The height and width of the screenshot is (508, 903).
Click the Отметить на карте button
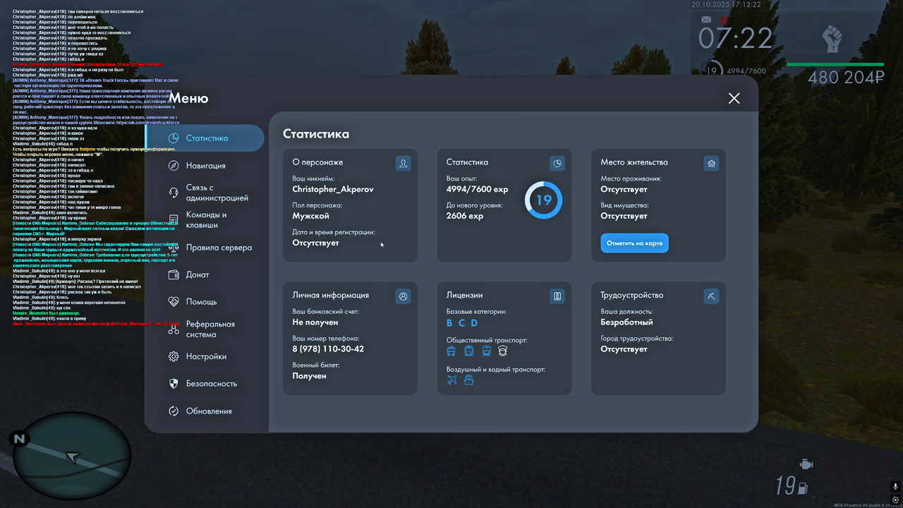(x=634, y=243)
